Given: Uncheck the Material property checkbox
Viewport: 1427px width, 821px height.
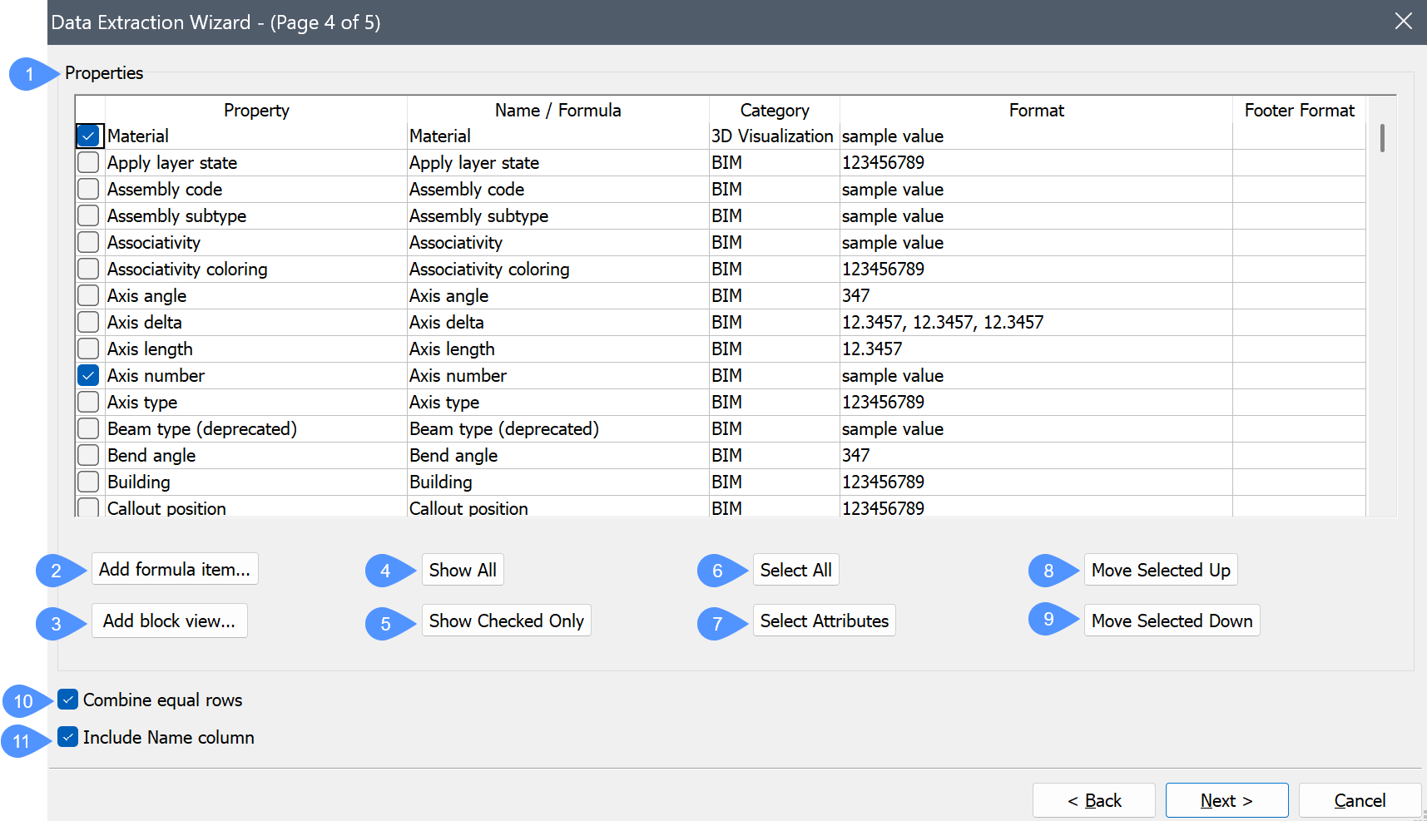Looking at the screenshot, I should coord(88,136).
